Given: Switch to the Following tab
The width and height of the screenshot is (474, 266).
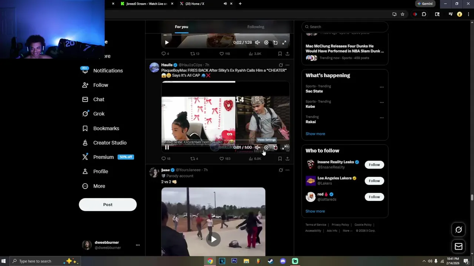Looking at the screenshot, I should pos(256,27).
